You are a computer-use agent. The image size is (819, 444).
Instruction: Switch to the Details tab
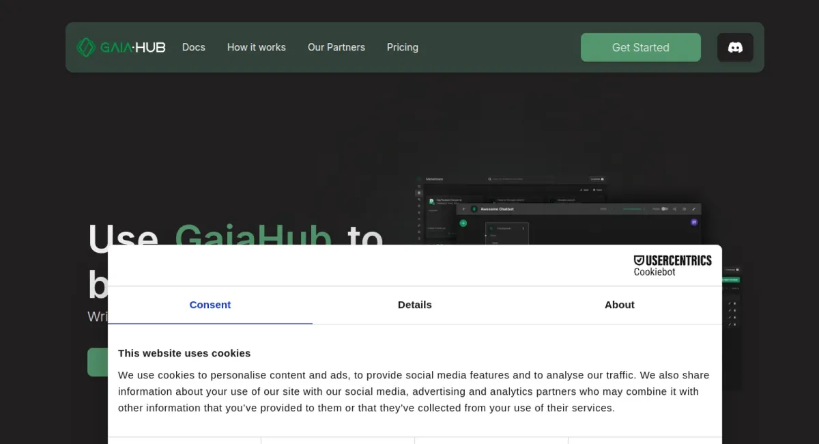pyautogui.click(x=415, y=305)
